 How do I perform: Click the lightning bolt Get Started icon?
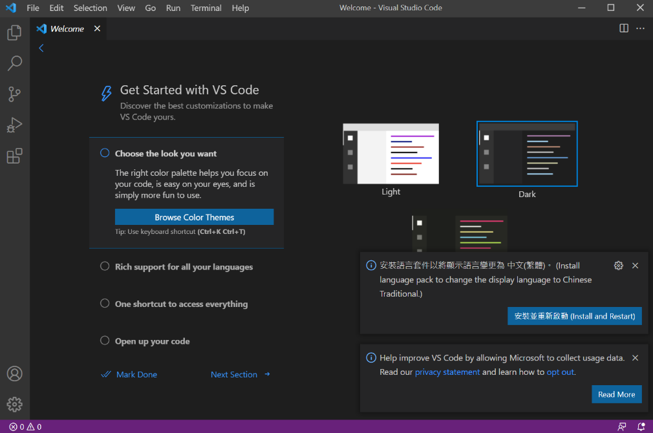106,93
